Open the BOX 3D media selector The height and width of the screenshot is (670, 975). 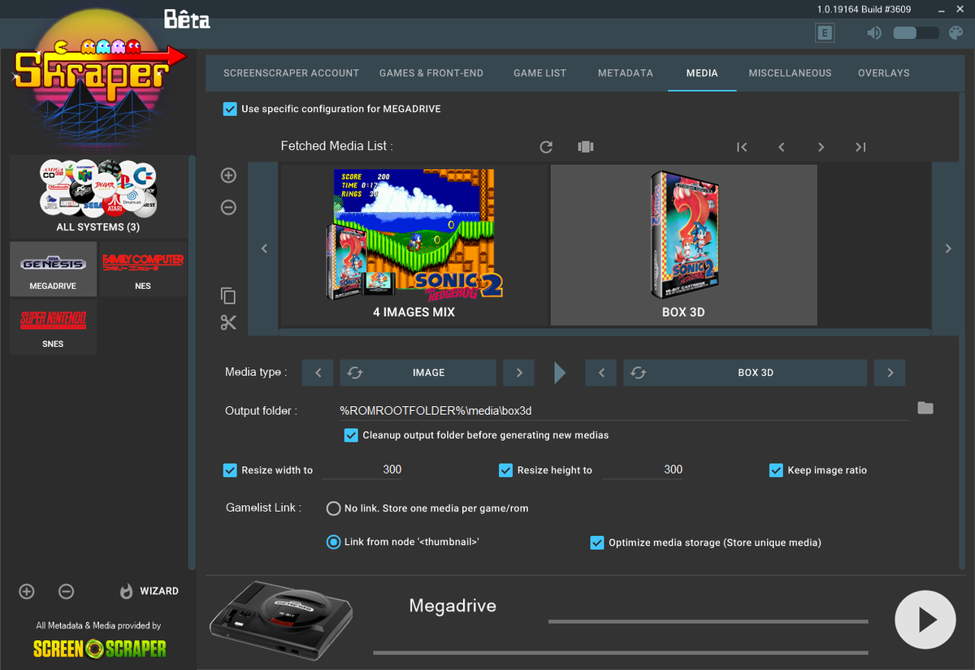click(745, 373)
